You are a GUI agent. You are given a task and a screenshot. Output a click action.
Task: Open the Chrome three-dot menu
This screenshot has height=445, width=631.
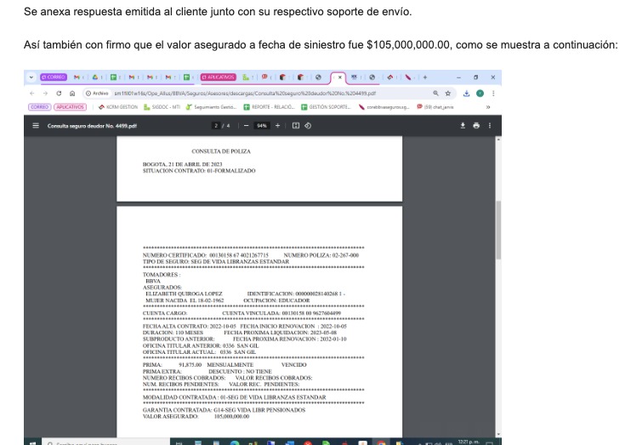click(x=493, y=93)
